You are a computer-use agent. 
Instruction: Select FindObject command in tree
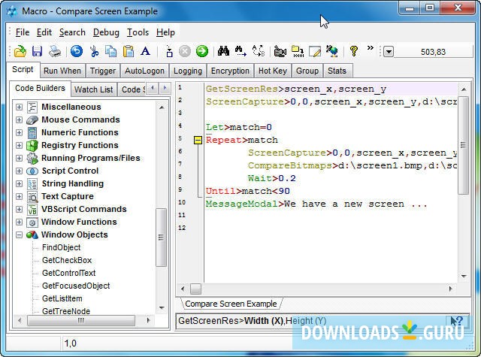(62, 247)
